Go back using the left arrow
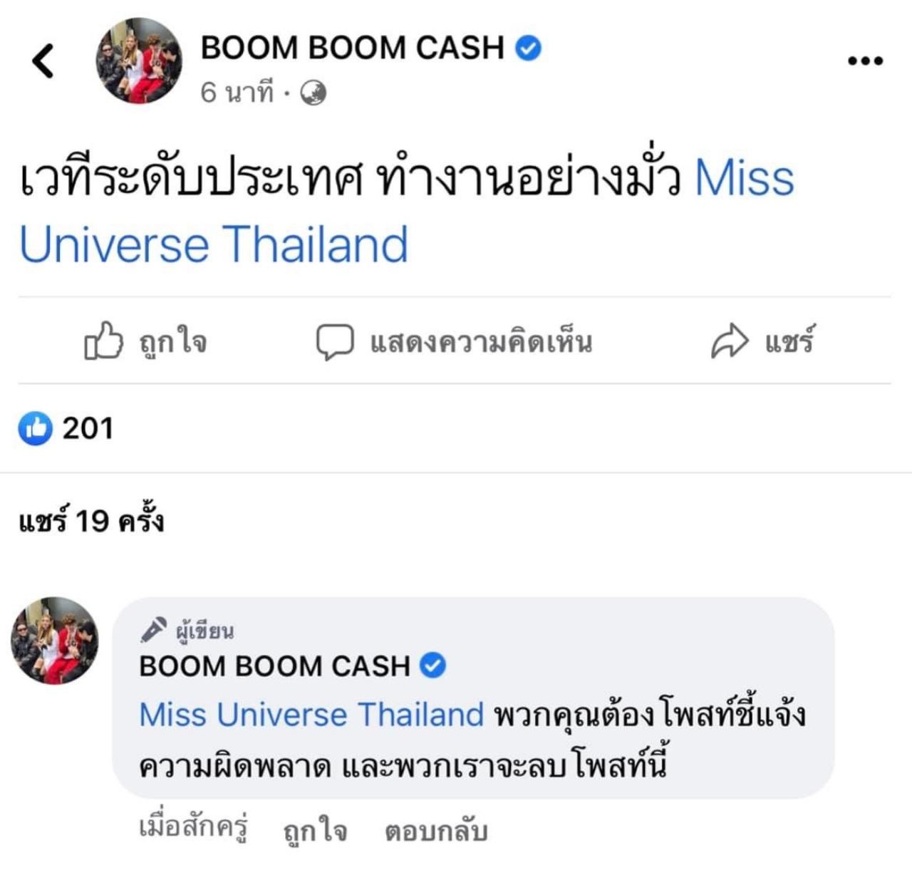The width and height of the screenshot is (912, 870). 43,61
